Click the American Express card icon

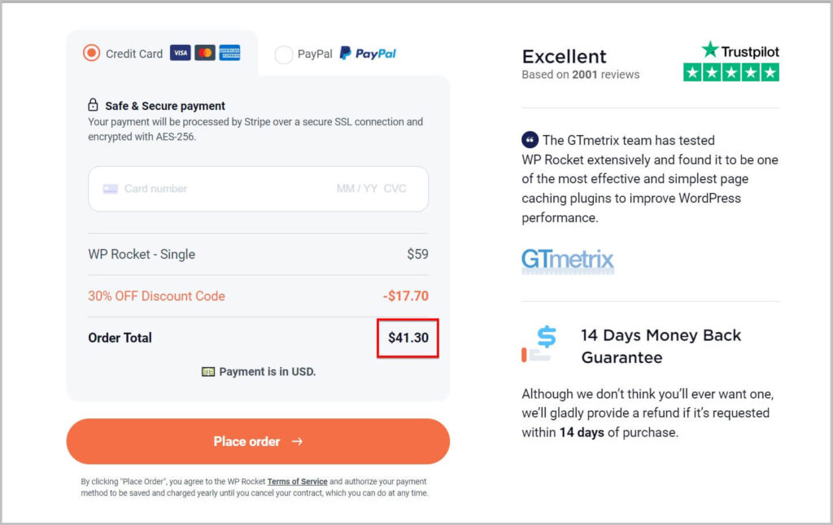(x=229, y=54)
